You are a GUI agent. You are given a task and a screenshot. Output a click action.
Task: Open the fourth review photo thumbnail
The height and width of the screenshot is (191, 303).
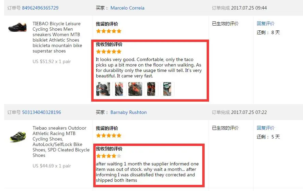click(x=151, y=89)
